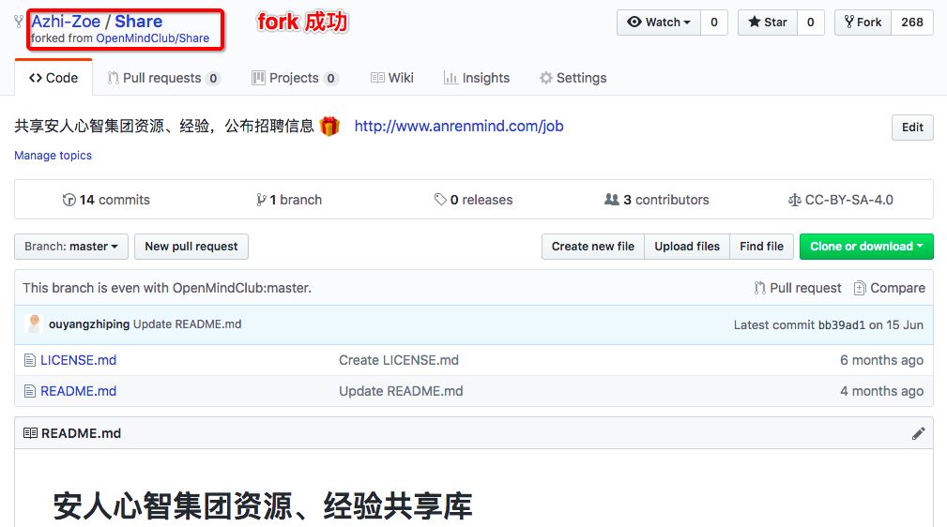Open the Create LICENSE.md commit message
Screen dimensions: 947x527
pos(399,360)
